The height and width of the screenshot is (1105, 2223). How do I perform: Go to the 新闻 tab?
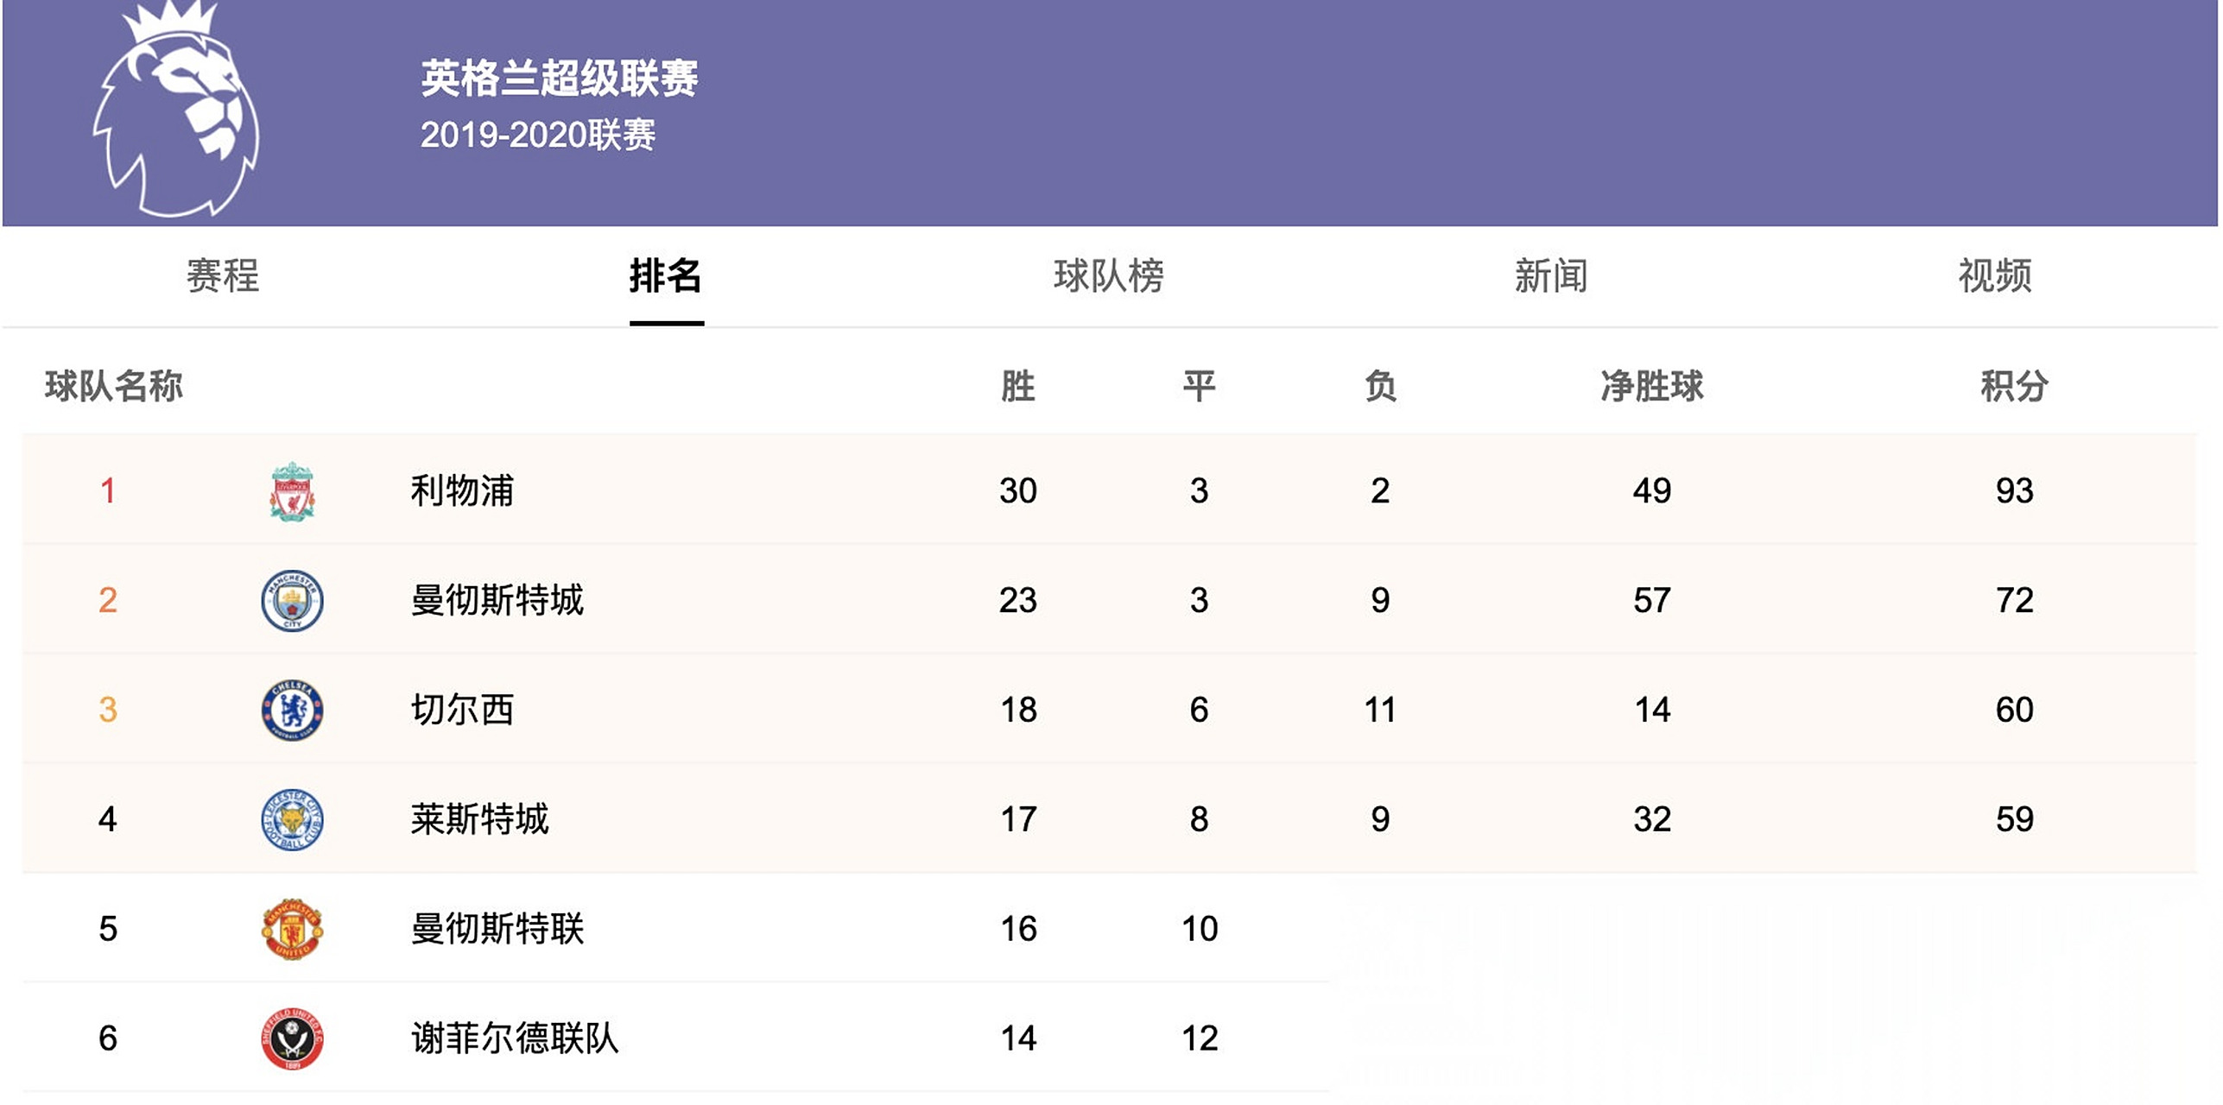click(x=1551, y=276)
